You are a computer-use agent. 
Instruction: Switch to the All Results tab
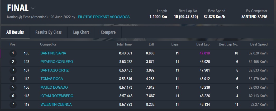[x=15, y=32]
